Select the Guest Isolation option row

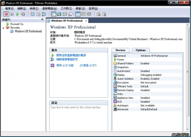pos(147,79)
